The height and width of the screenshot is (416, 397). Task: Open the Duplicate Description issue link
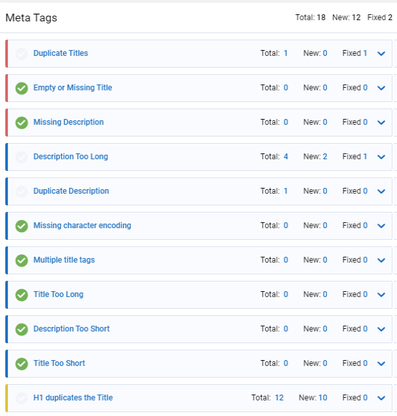pos(71,191)
